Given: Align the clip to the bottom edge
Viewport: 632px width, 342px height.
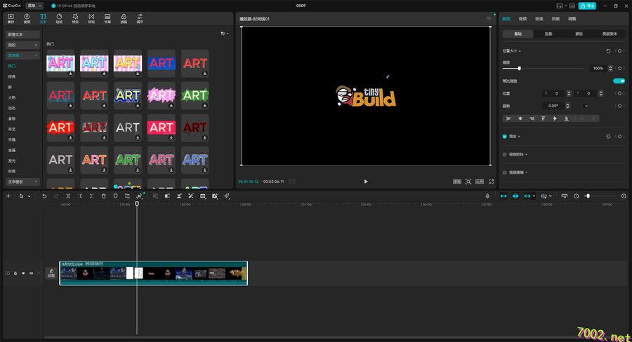Looking at the screenshot, I should point(567,118).
